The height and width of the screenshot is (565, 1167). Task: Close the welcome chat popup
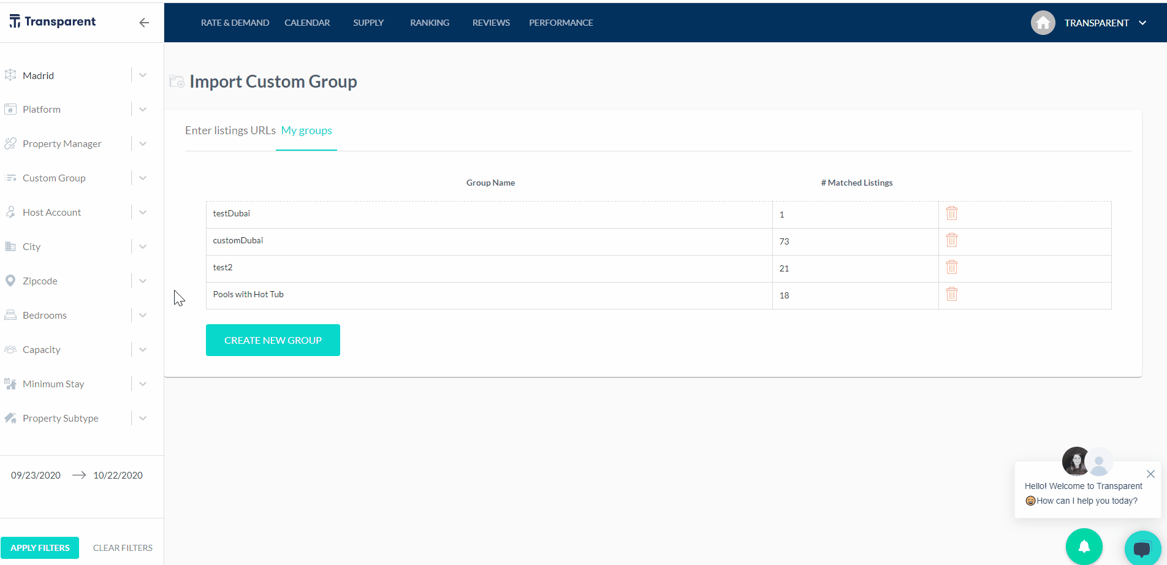(1150, 474)
